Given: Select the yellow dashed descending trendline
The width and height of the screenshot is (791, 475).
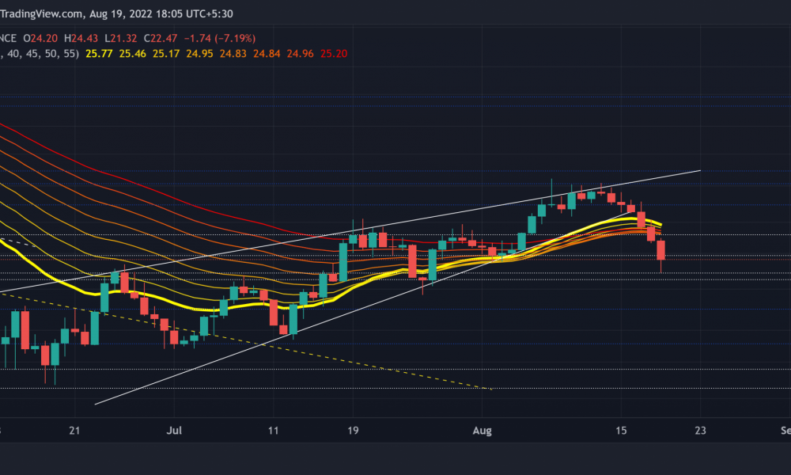Looking at the screenshot, I should pyautogui.click(x=246, y=341).
